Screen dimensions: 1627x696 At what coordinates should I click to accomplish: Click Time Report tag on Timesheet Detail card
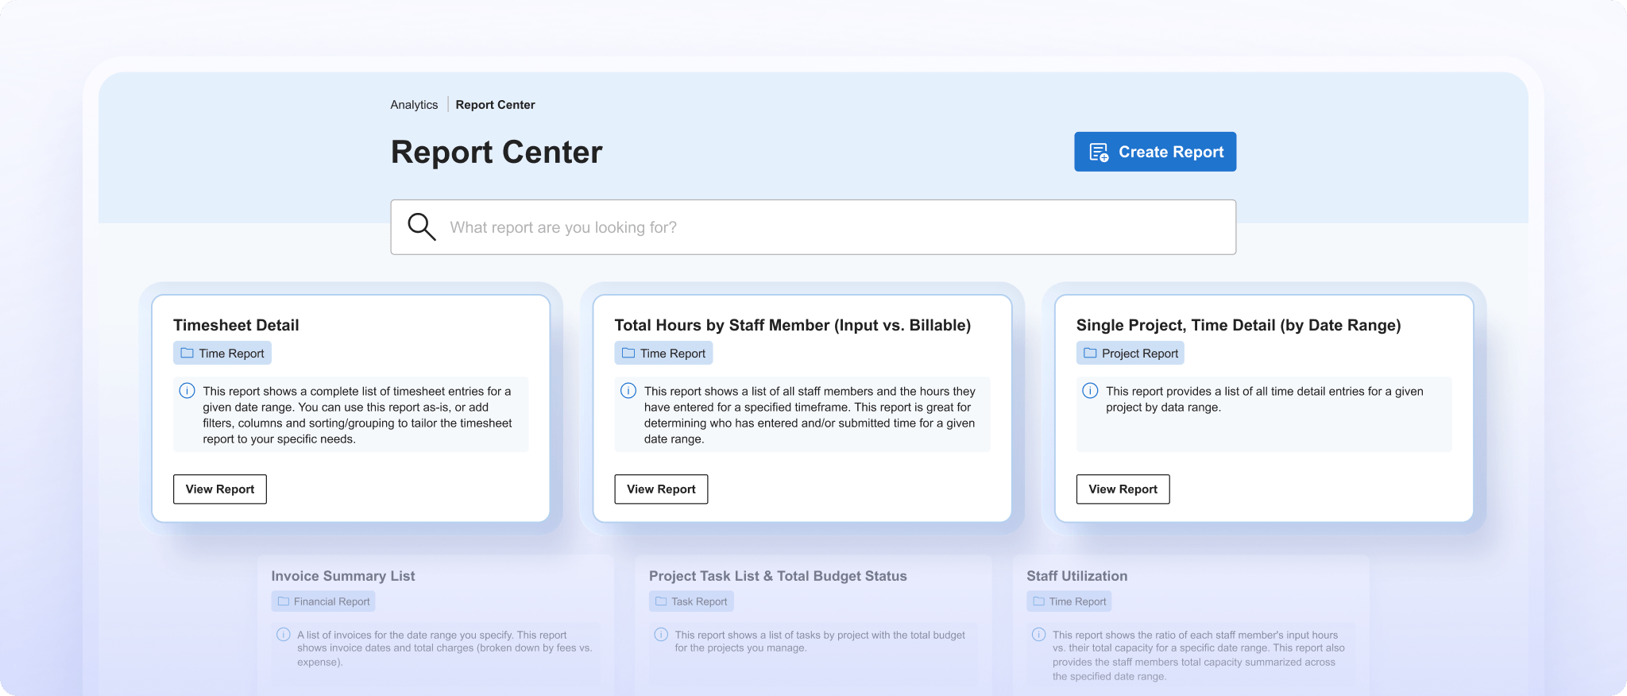click(x=222, y=354)
